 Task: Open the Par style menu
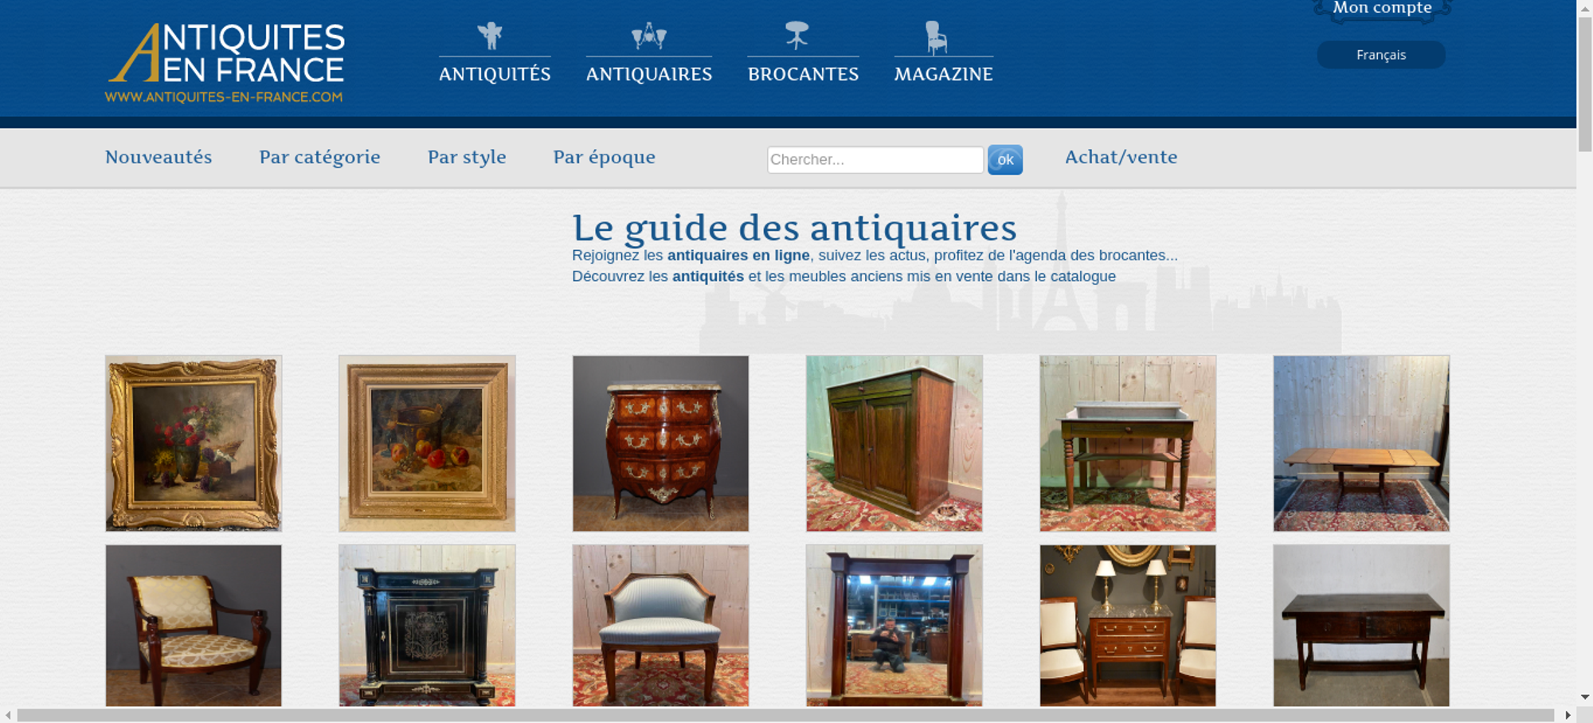point(467,157)
